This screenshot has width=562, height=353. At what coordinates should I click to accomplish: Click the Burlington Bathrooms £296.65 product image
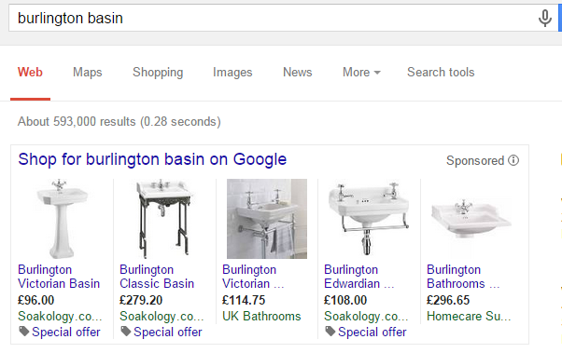(x=471, y=219)
